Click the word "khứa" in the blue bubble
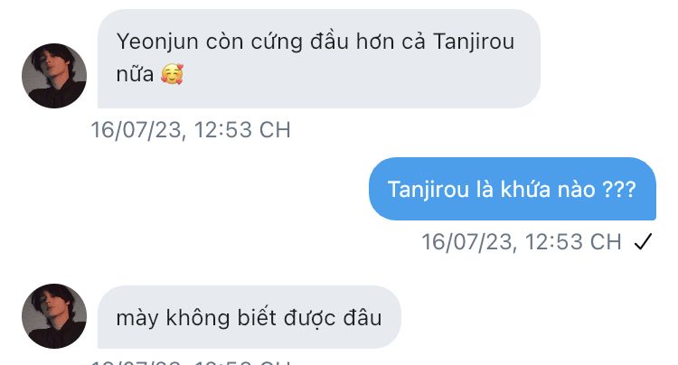This screenshot has height=365, width=678. tap(525, 189)
